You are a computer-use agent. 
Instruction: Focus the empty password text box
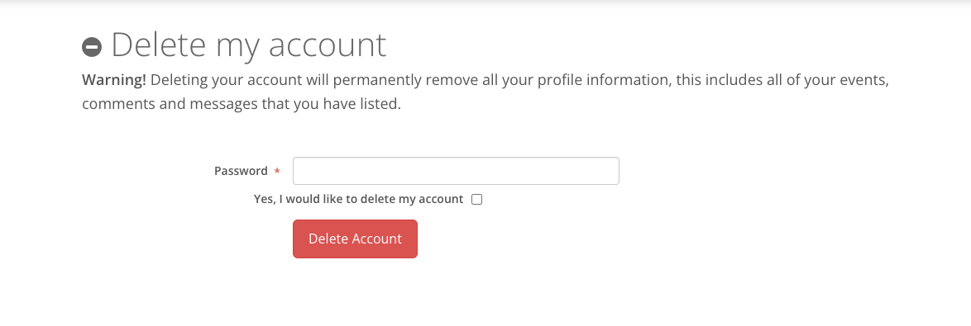point(456,171)
